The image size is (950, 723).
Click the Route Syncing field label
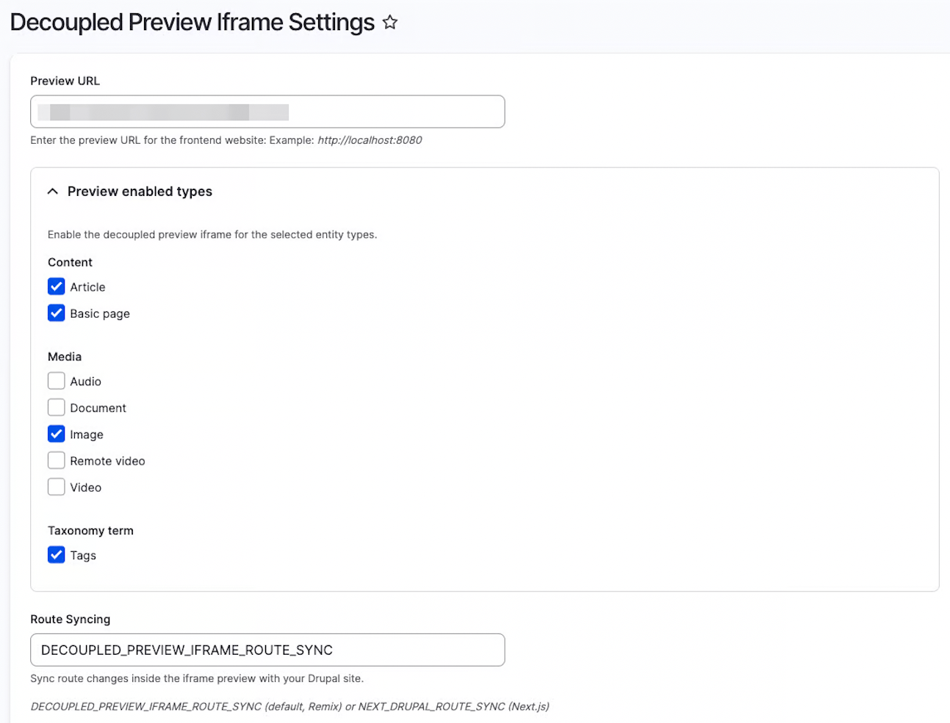click(71, 620)
